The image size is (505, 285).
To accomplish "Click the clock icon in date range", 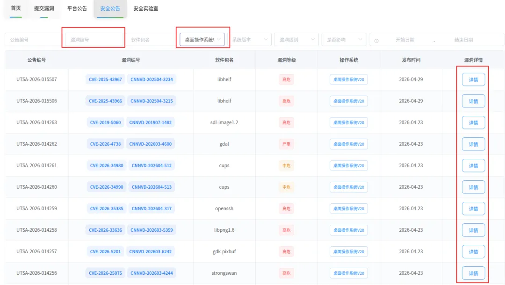I will point(376,41).
